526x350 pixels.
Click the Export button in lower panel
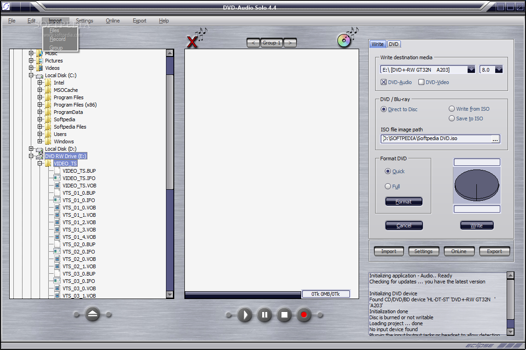pos(494,251)
